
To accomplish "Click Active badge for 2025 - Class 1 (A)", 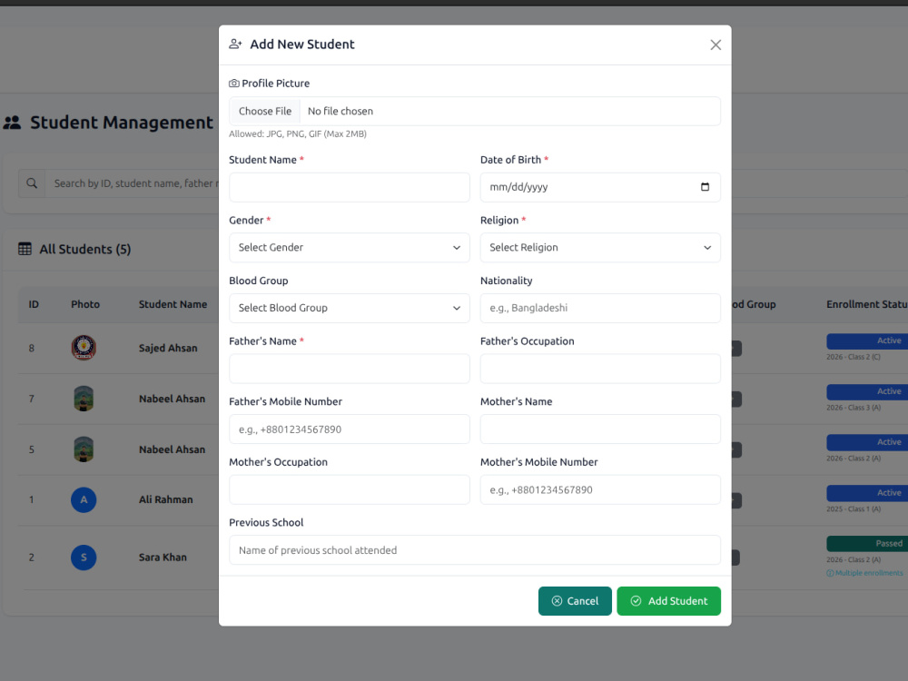I will (x=867, y=493).
